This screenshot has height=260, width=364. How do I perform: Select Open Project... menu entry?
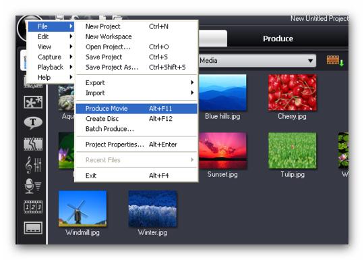[x=136, y=47]
